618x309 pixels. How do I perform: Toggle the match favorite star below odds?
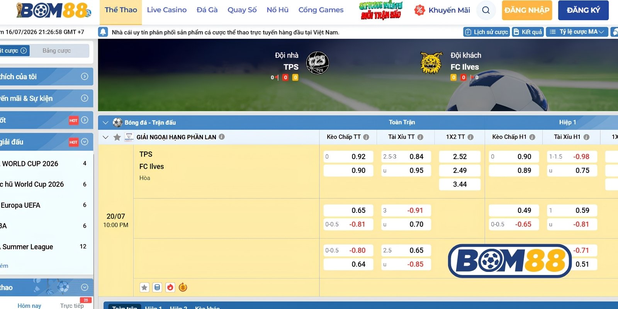(144, 287)
